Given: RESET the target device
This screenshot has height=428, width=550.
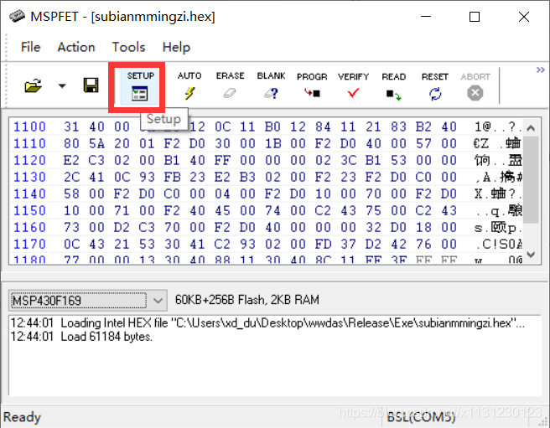Looking at the screenshot, I should pyautogui.click(x=435, y=87).
